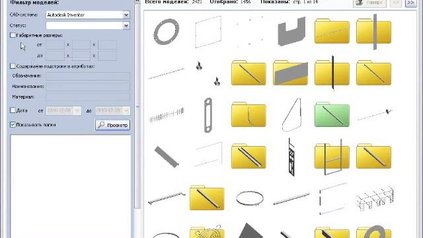This screenshot has width=423, height=238.
Task: Enable Содержание подстроки в атрибутах checkbox
Action: (13, 66)
